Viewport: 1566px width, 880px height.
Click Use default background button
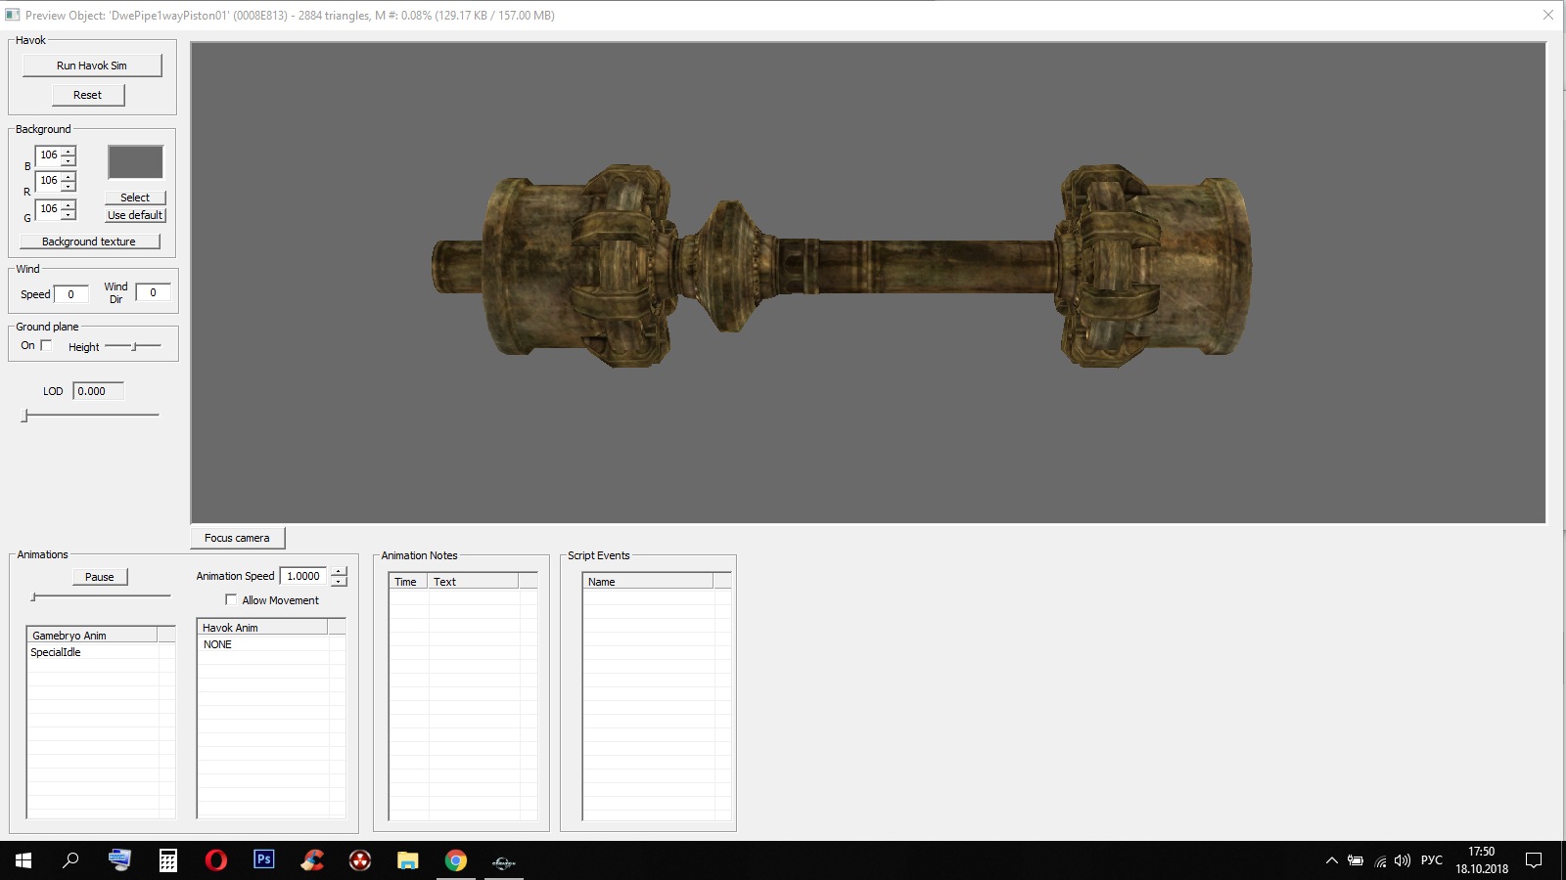(x=135, y=215)
